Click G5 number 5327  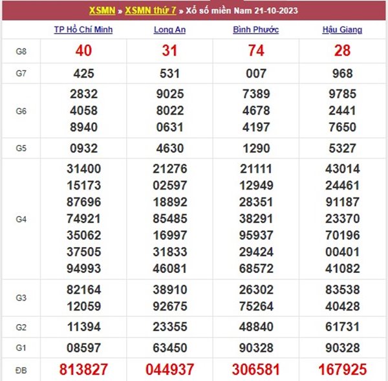point(343,149)
